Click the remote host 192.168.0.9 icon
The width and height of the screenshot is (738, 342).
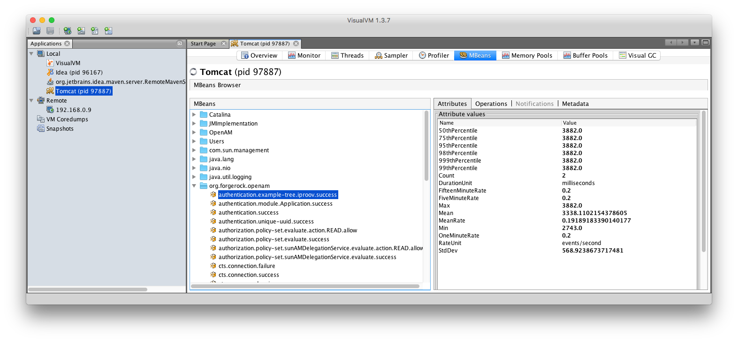click(x=50, y=110)
